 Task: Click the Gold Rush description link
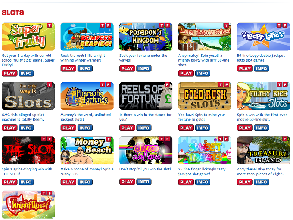tap(202, 117)
